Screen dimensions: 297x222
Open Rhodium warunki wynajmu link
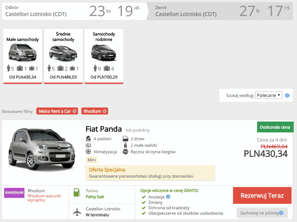44,198
